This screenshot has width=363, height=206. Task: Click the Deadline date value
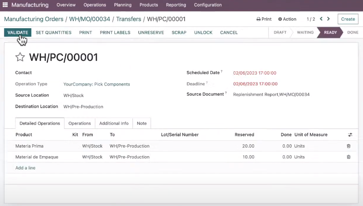coord(255,84)
